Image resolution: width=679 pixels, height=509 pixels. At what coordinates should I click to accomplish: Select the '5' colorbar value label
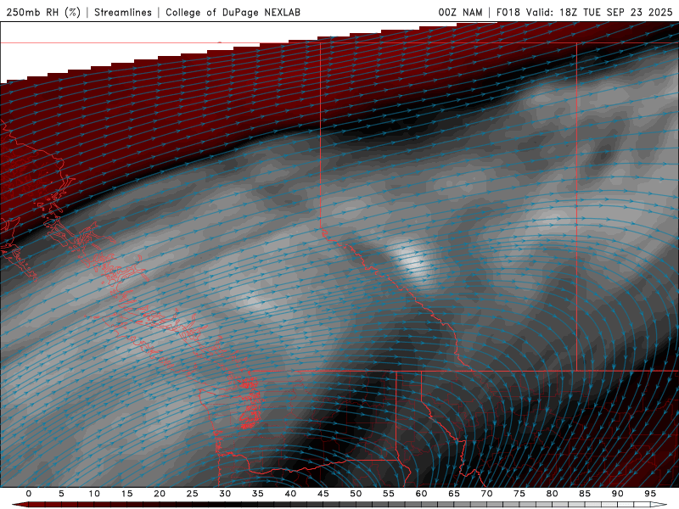pyautogui.click(x=61, y=494)
